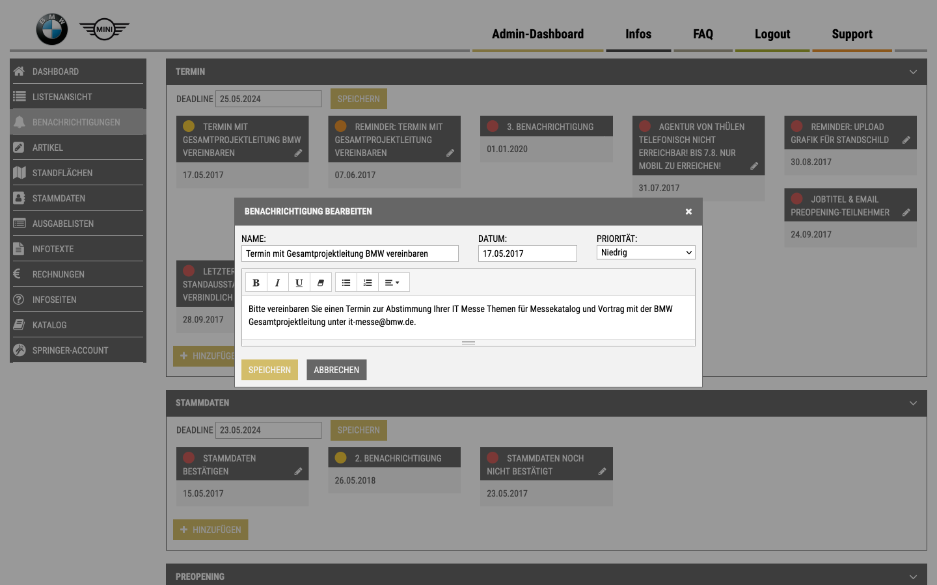Screen dimensions: 937x585
Task: Insert a bullet list in the editor
Action: pos(346,282)
